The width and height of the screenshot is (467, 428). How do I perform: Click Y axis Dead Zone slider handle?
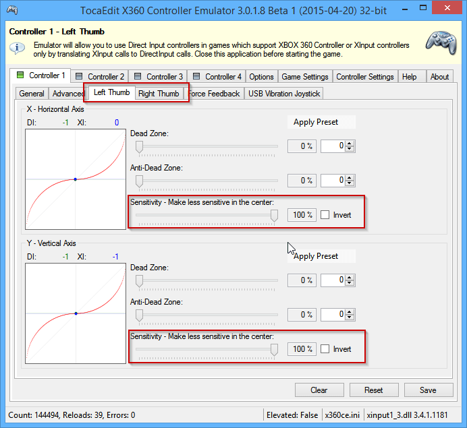click(x=139, y=281)
